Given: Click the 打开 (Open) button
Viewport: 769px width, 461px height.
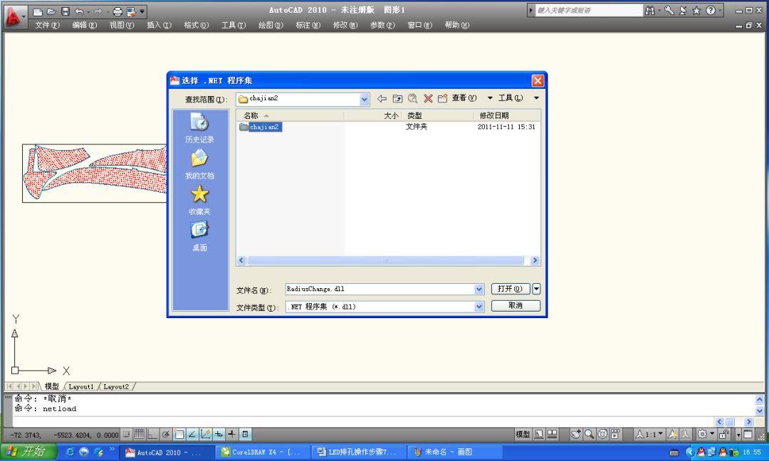Looking at the screenshot, I should click(x=510, y=289).
